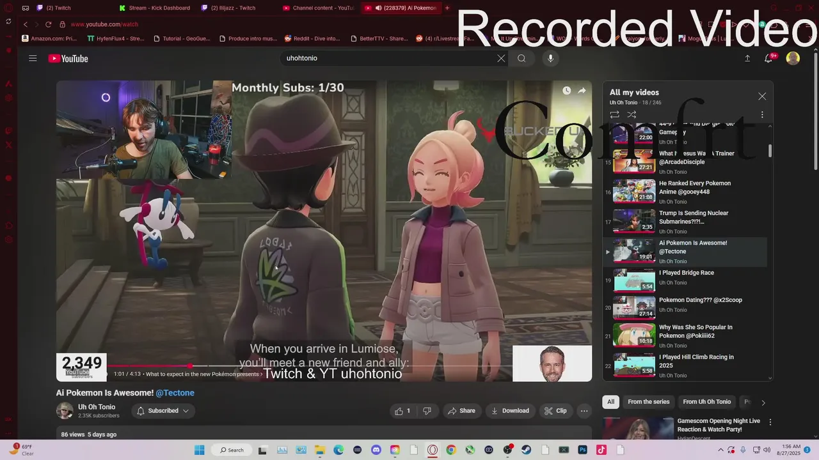Switch to Channel content - YouTube tab
The image size is (819, 460).
(x=318, y=8)
